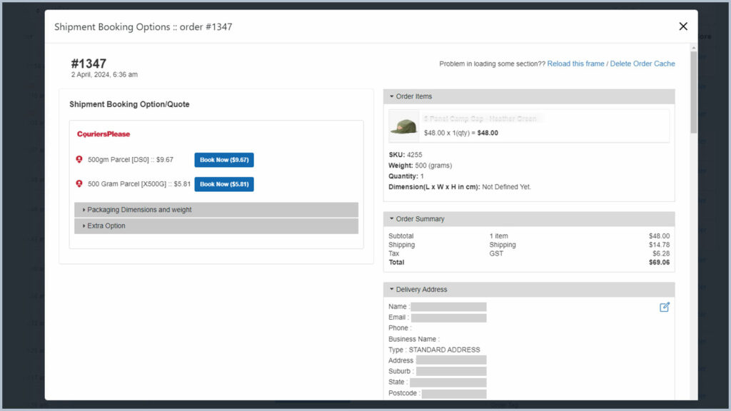Click the 500gm Parcel [DS0] quote text
Screen dimensions: 731x411
click(x=130, y=160)
